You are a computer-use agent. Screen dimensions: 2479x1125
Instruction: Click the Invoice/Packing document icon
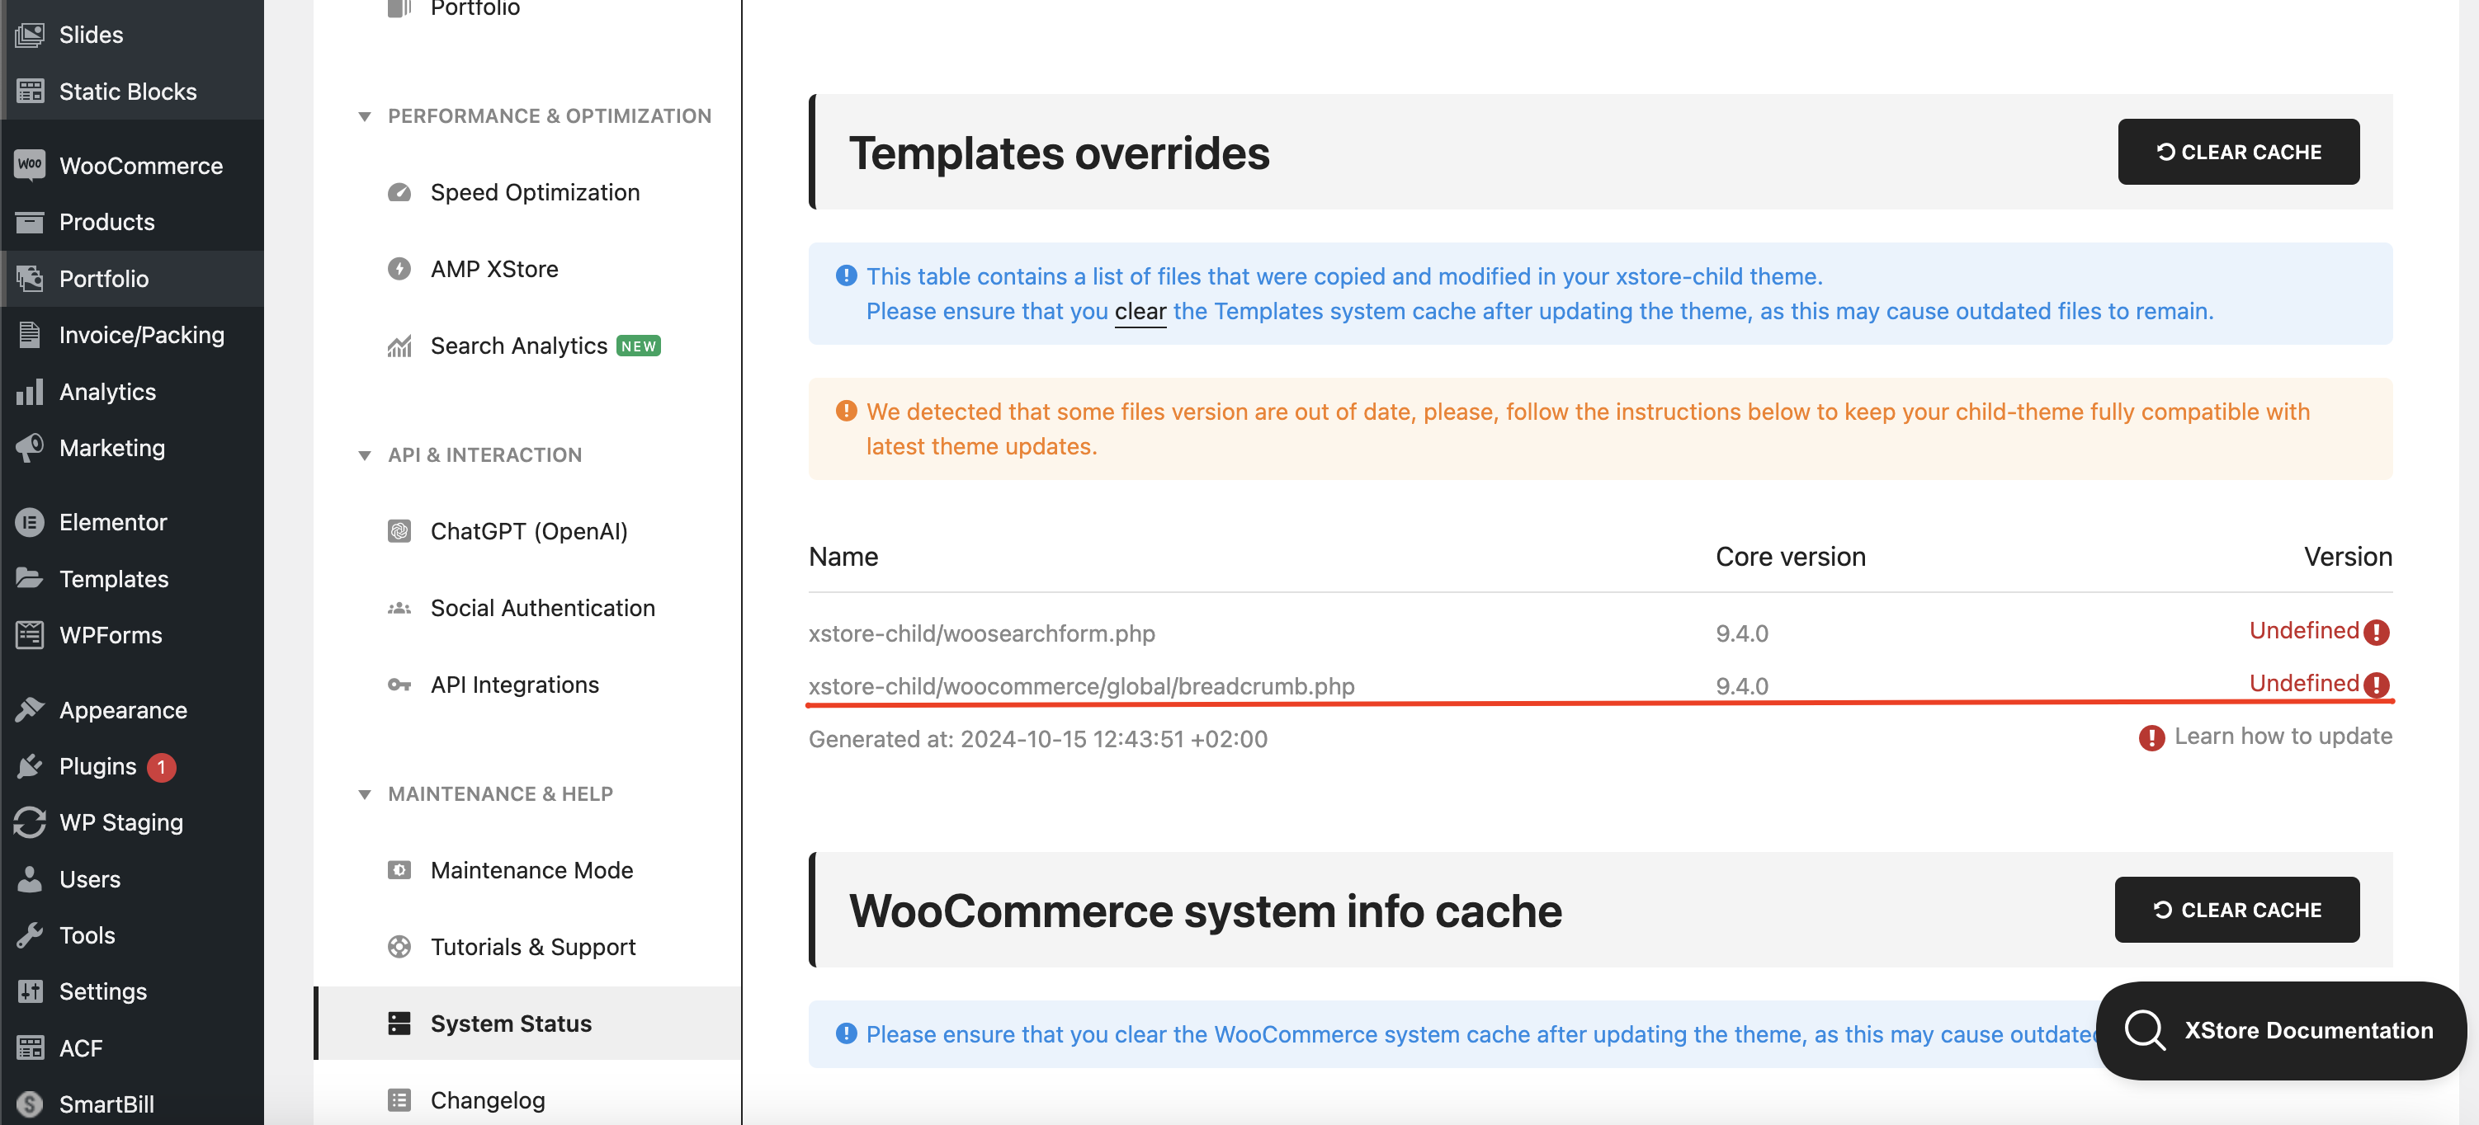point(30,335)
